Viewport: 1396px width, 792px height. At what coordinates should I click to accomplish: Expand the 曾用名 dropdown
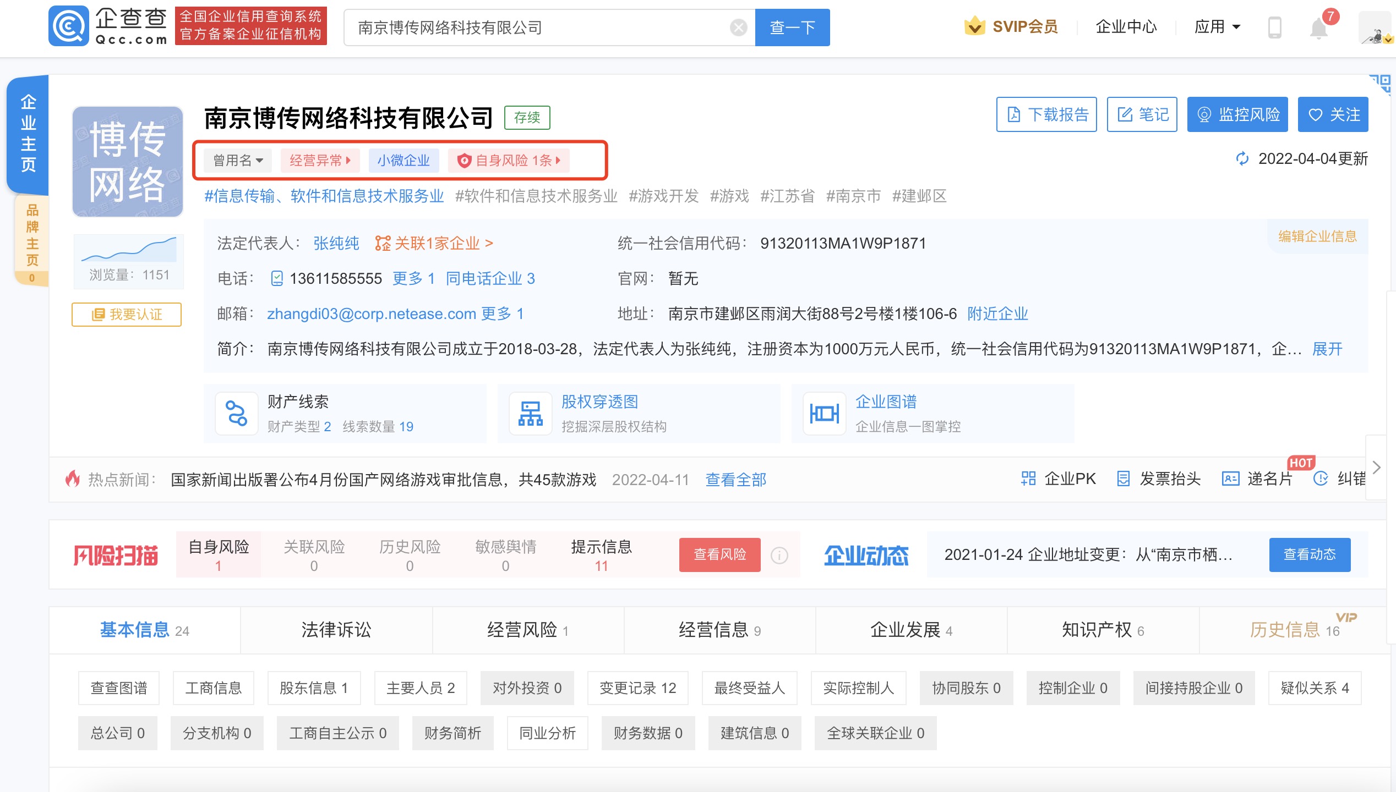tap(238, 161)
